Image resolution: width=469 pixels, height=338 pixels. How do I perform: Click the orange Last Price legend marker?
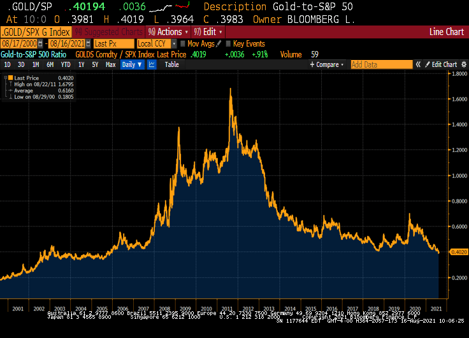tap(10, 78)
